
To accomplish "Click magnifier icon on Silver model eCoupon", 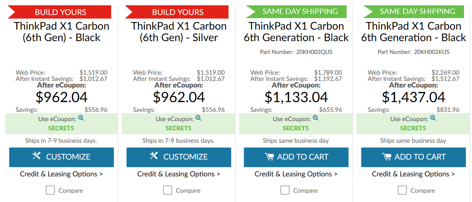I will click(198, 118).
